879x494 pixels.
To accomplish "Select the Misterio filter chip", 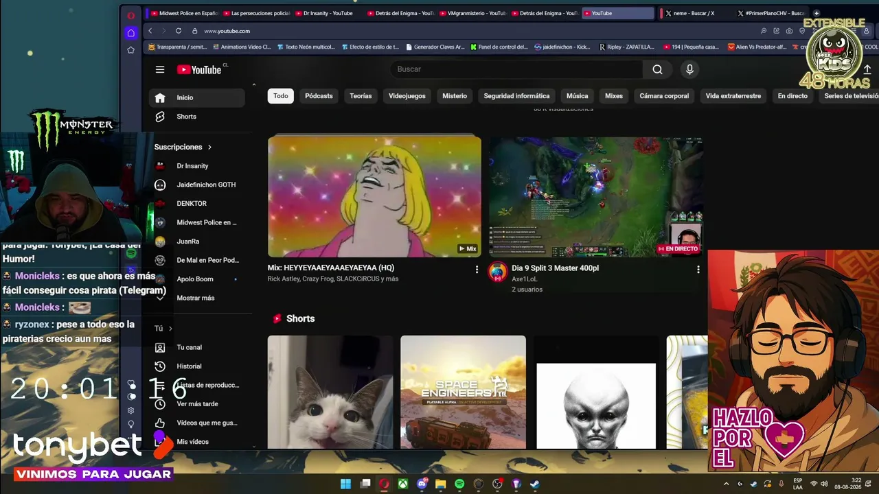I will click(455, 96).
